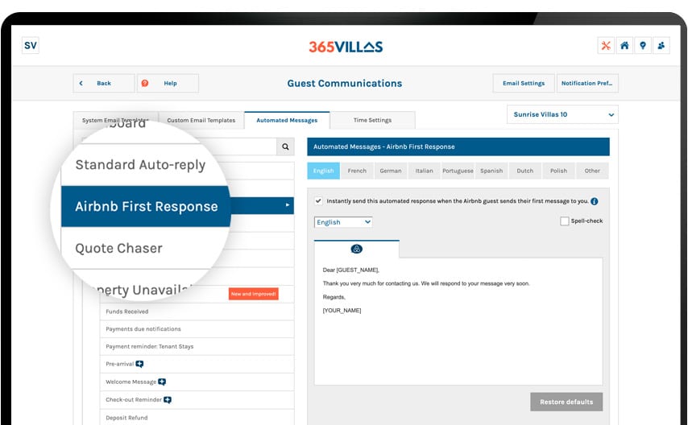This screenshot has height=425, width=688.
Task: Click chat icon next to Welcome Message
Action: 162,382
